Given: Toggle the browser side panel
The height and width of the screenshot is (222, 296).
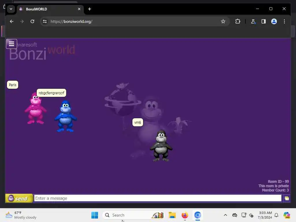Looking at the screenshot, I should click(x=264, y=21).
